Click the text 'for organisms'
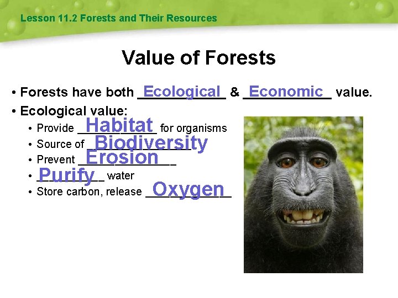 (x=193, y=128)
